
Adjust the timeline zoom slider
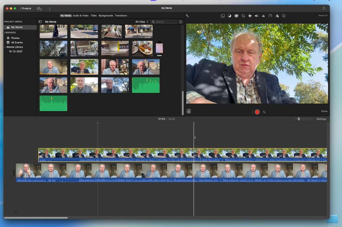tap(298, 119)
